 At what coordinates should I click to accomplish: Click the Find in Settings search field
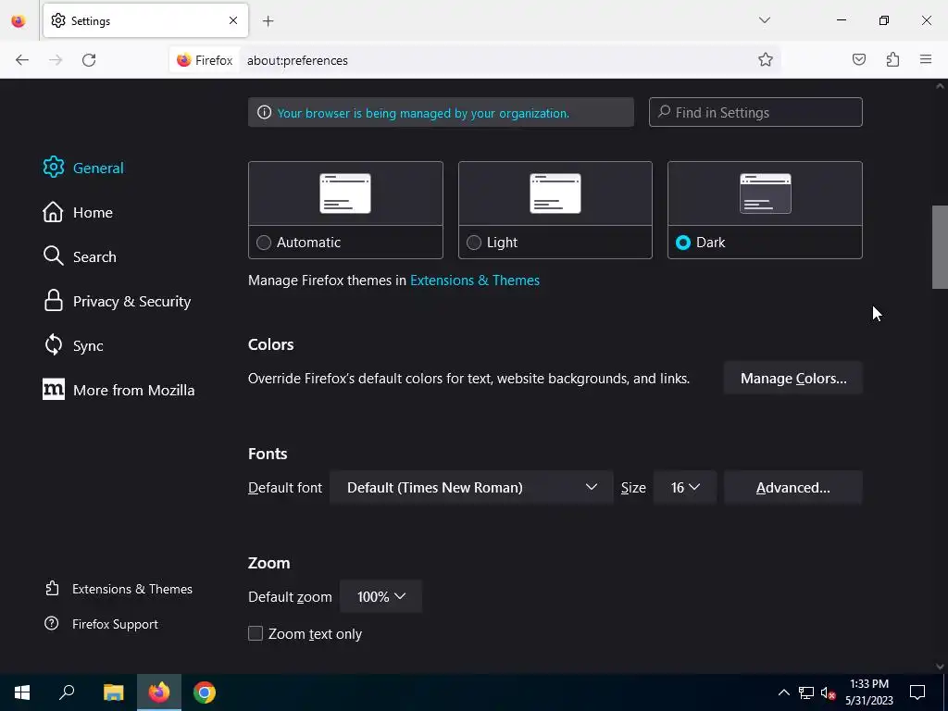coord(755,112)
